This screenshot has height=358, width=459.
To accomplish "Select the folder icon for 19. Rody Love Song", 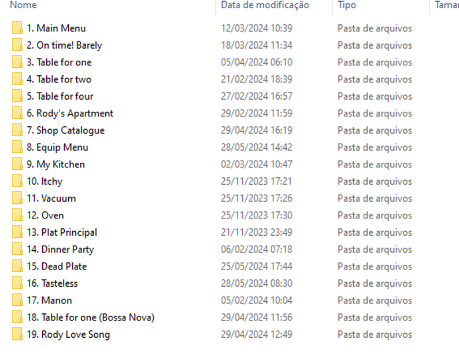I will (17, 334).
